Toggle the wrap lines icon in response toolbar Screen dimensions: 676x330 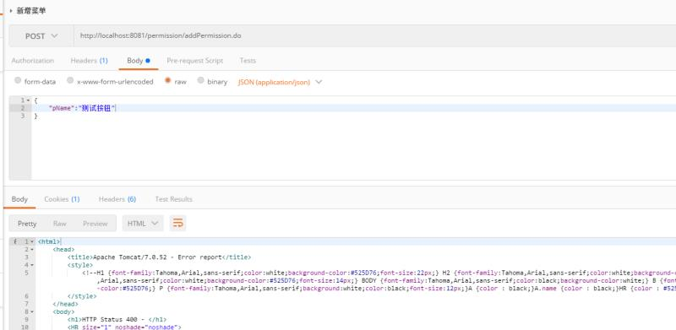(x=177, y=223)
